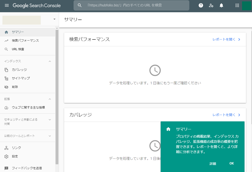
Task: Open 削除 in the sidebar
Action: (28, 87)
